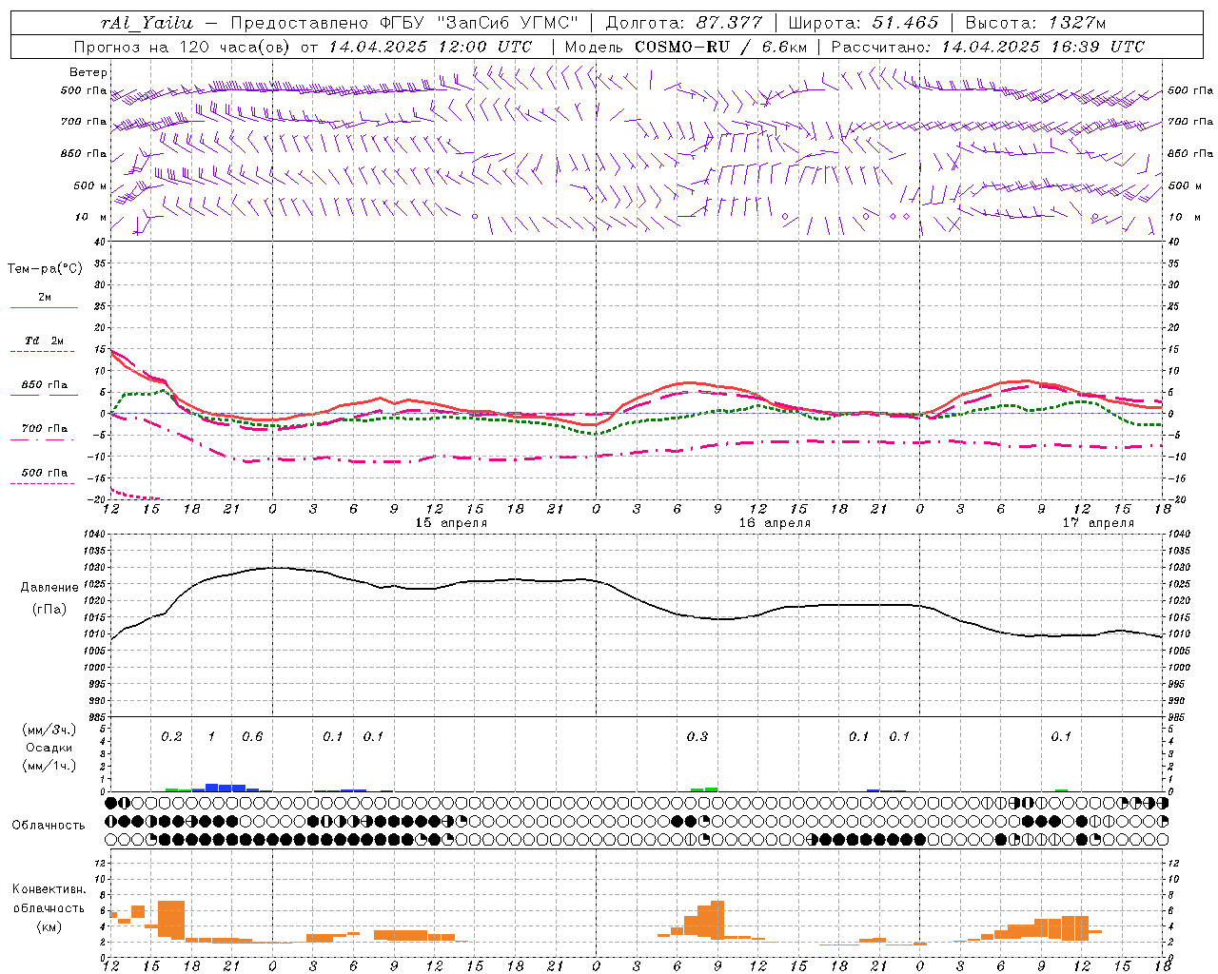1218x974 pixels.
Task: Click the '17 апреля' date label
Action: pyautogui.click(x=1098, y=523)
